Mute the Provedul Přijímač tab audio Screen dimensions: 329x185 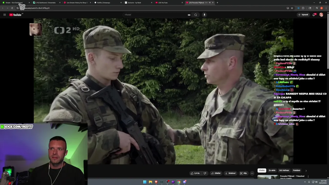[210, 3]
